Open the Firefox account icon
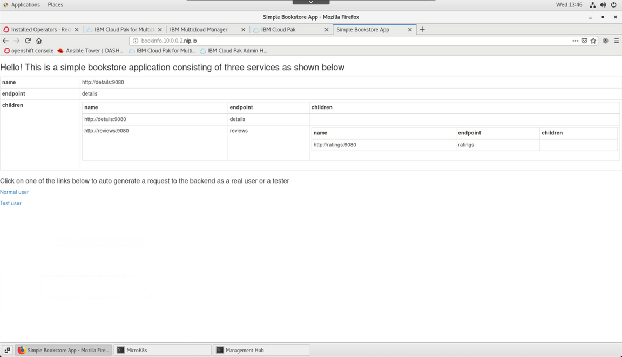The image size is (622, 357). [605, 41]
